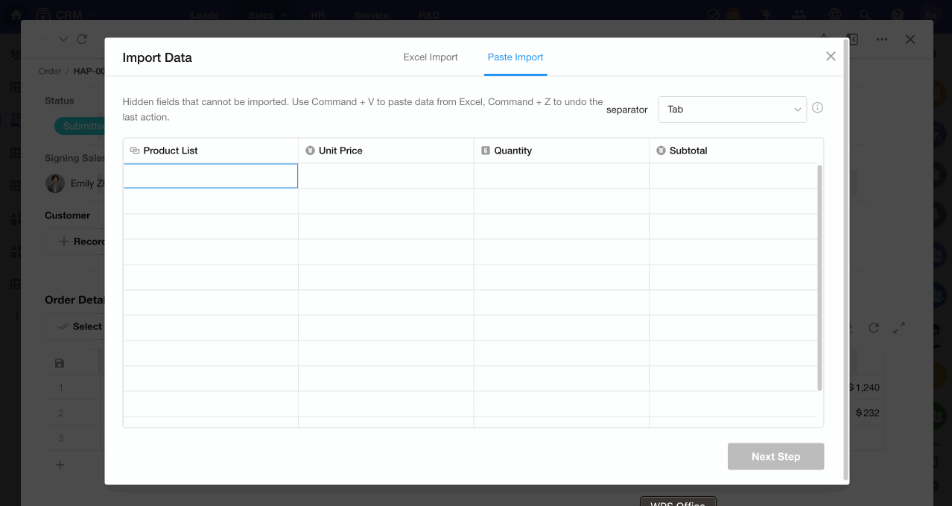Click first empty cell under Quantity
Screen dimensions: 952x506
pos(561,177)
